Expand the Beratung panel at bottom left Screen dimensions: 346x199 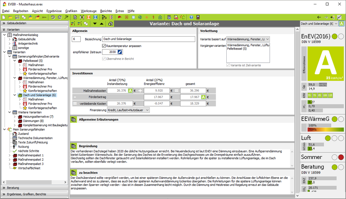[34, 188]
